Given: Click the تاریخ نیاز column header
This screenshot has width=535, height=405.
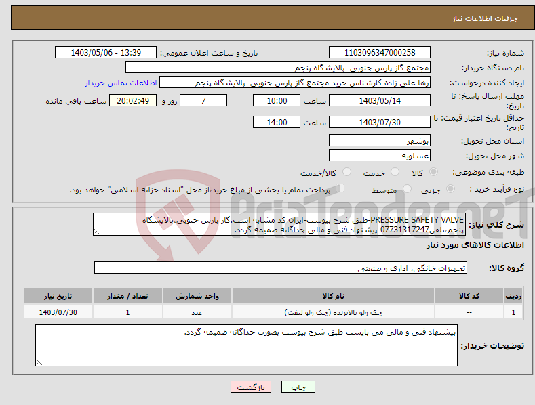Looking at the screenshot, I should tap(58, 296).
